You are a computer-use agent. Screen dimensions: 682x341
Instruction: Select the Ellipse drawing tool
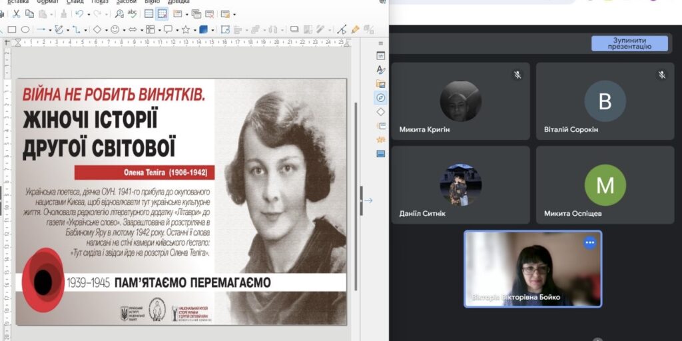[25, 29]
